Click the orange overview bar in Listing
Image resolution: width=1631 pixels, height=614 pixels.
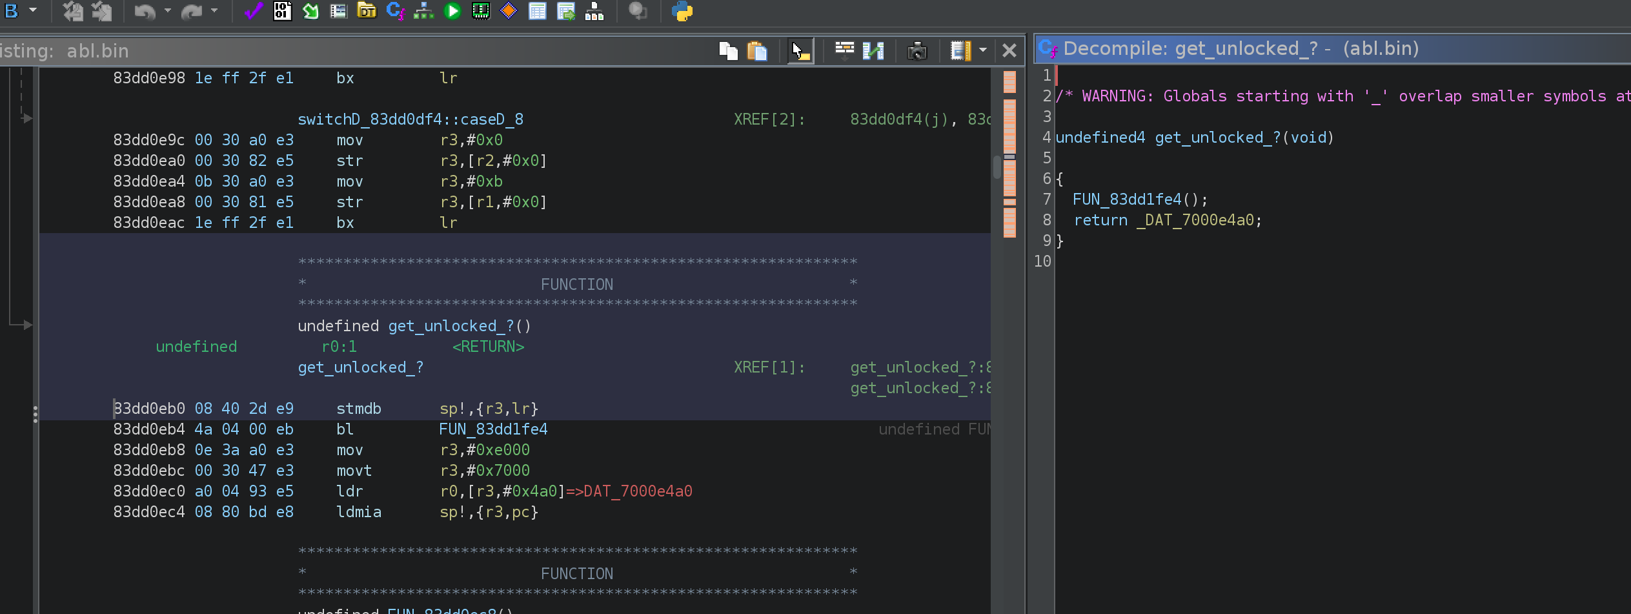[x=1009, y=154]
